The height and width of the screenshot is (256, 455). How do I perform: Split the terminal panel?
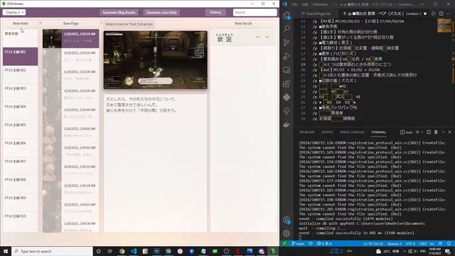pos(429,132)
